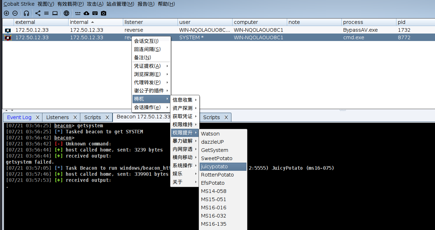Expand the 内网穿透 submenu
Screen dimensions: 435x230
coord(185,149)
